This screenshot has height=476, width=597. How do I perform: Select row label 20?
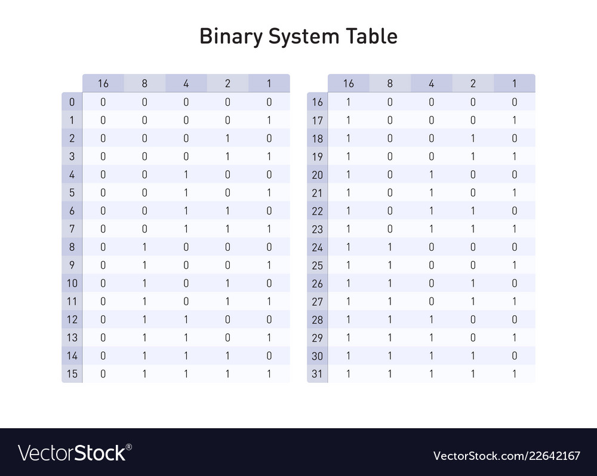point(318,175)
